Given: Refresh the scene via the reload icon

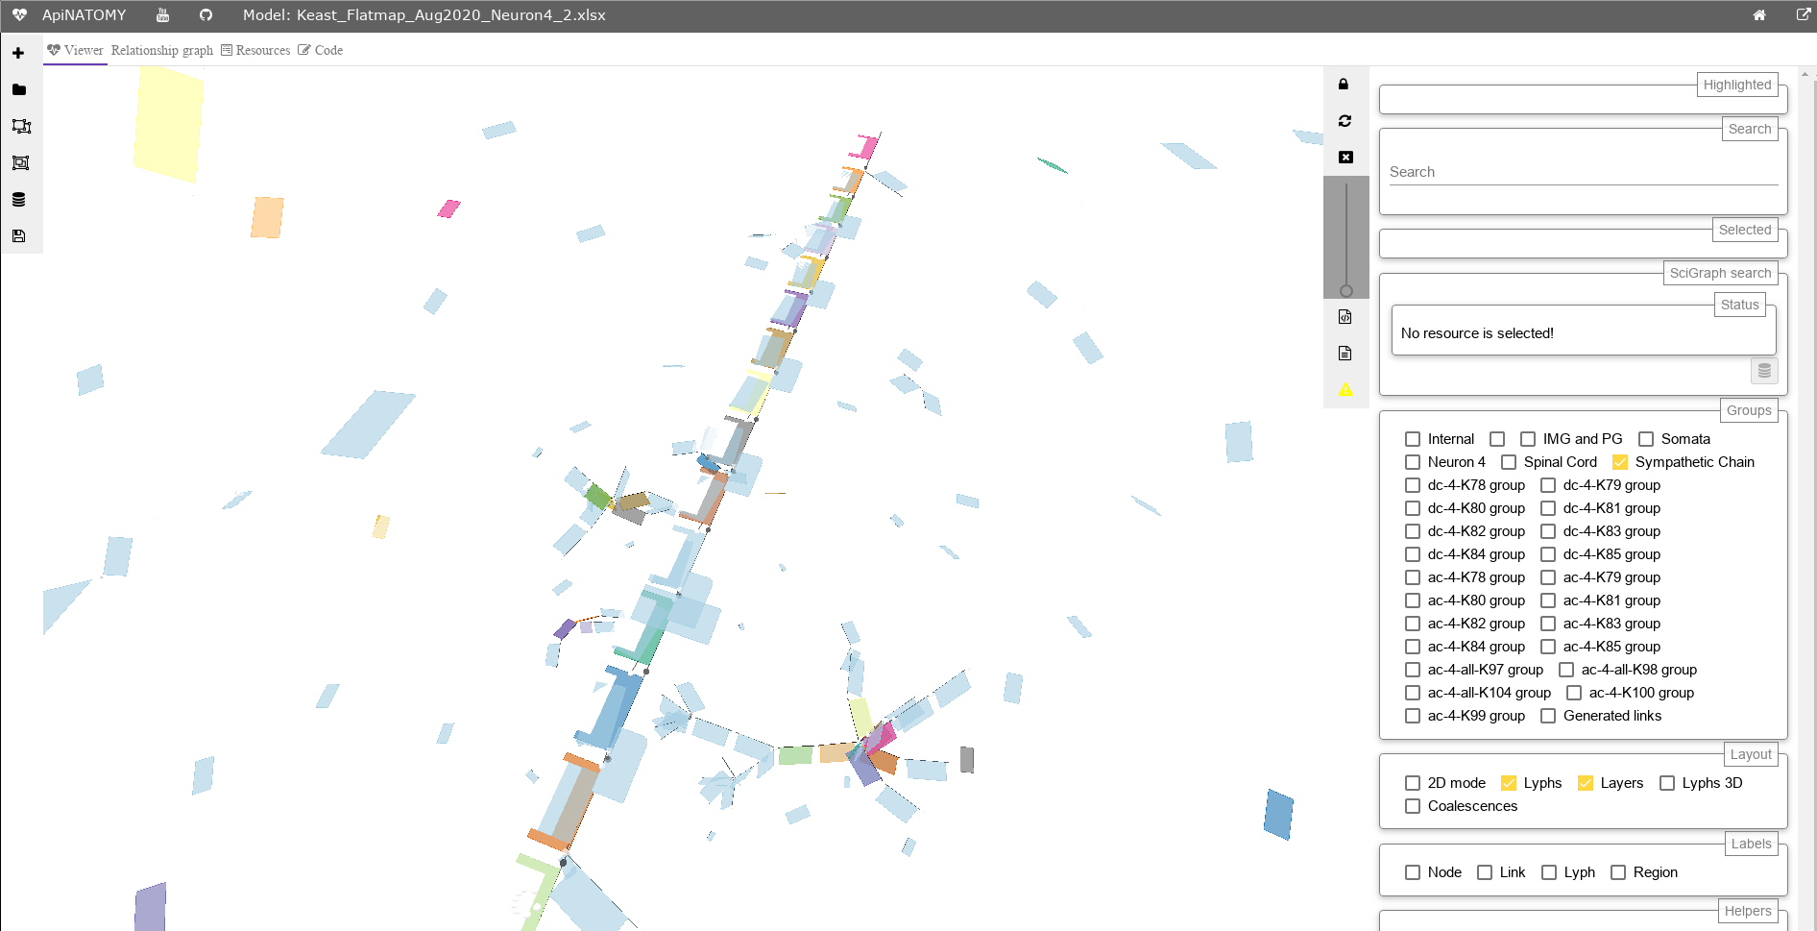Looking at the screenshot, I should pos(1345,121).
